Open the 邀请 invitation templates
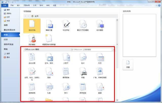Viewport: 162px width, 103px height. (x=100, y=88)
